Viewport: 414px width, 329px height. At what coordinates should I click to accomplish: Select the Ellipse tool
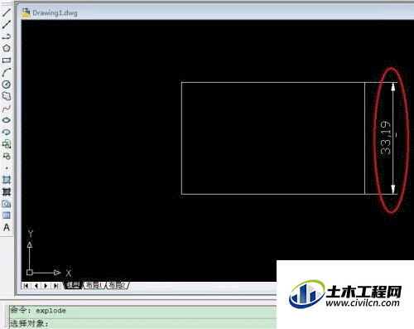coord(7,120)
